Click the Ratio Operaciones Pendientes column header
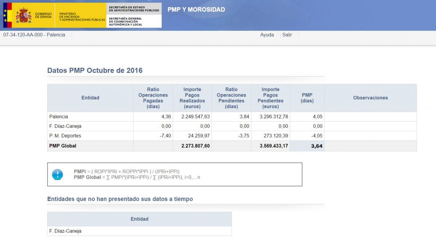 point(231,98)
